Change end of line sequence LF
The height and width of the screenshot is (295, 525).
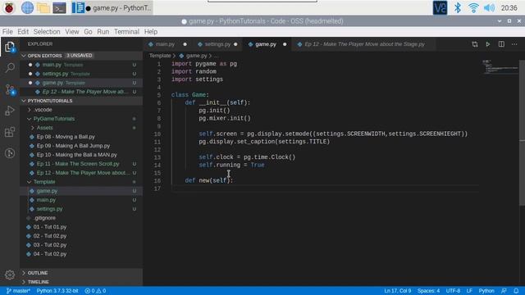point(469,291)
